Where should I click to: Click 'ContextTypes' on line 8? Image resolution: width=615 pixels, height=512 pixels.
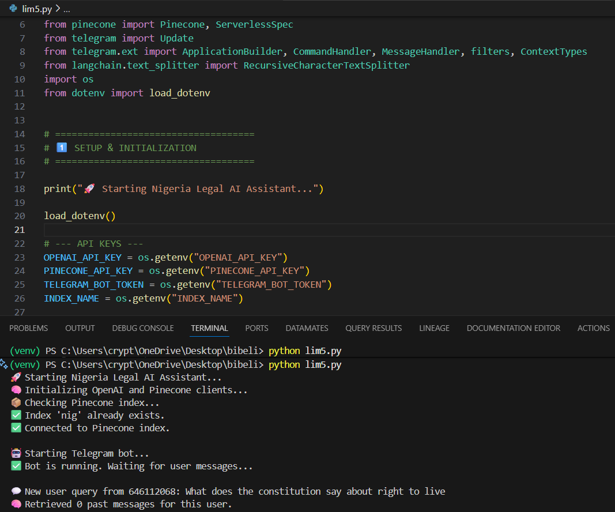click(553, 51)
